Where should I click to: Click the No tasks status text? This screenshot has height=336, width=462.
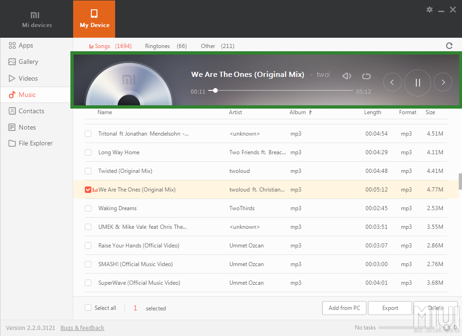point(365,328)
